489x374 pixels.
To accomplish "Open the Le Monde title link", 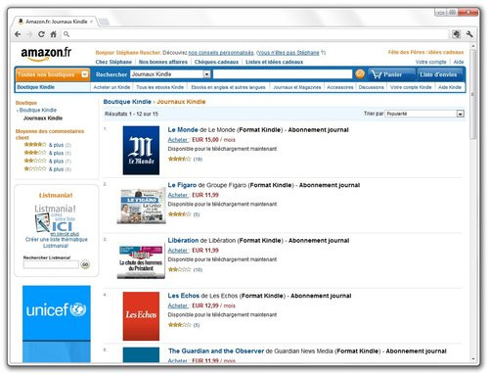I will [183, 129].
